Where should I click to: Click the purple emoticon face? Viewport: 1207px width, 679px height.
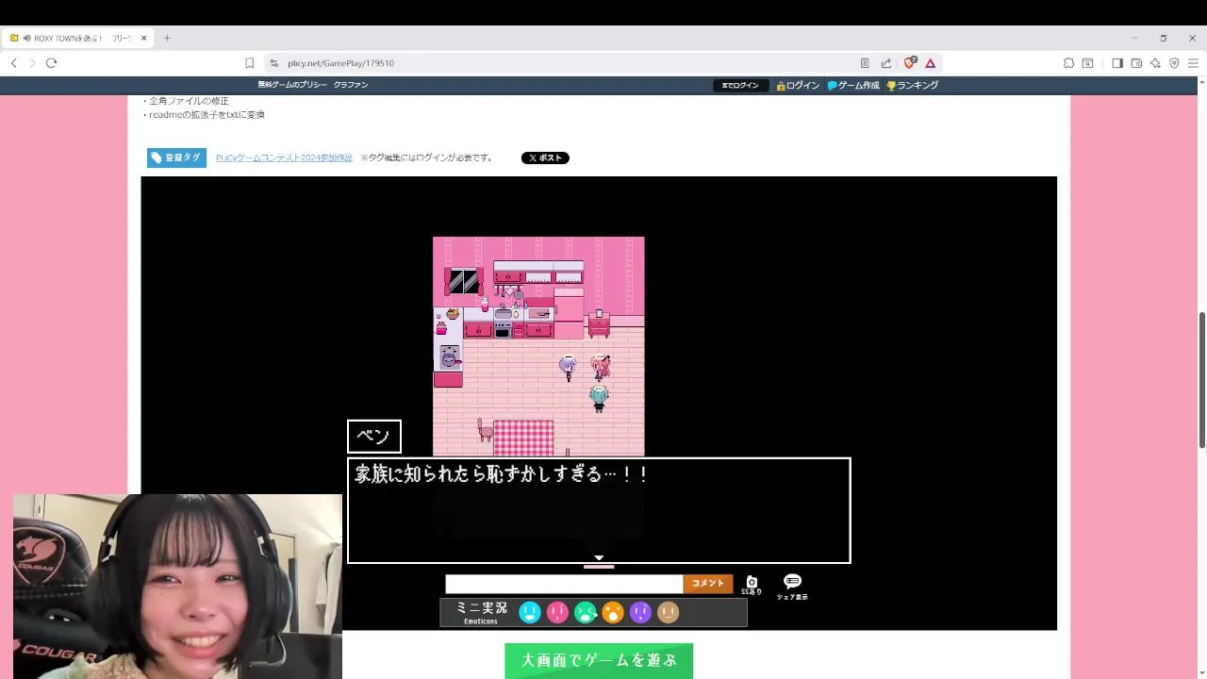click(x=640, y=613)
